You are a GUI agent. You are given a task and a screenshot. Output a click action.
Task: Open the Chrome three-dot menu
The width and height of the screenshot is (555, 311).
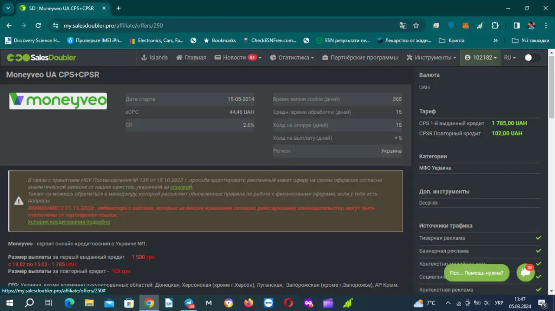[545, 26]
